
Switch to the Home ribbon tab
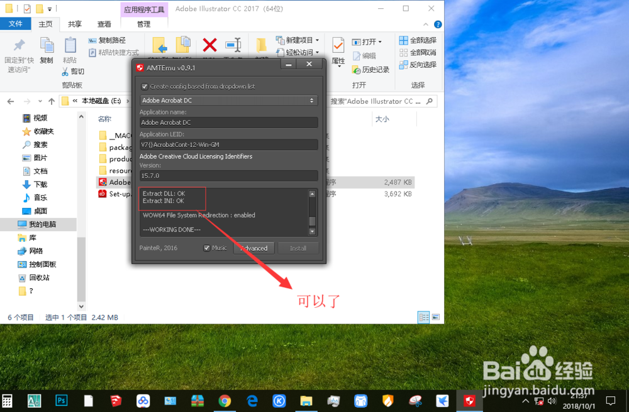point(45,24)
